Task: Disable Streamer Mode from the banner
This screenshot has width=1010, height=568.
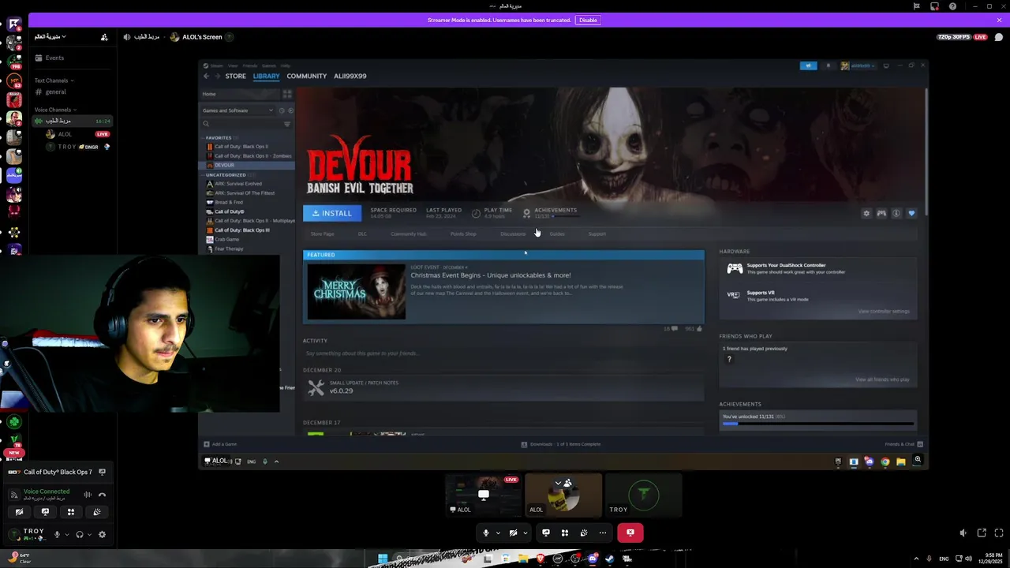Action: pyautogui.click(x=588, y=20)
